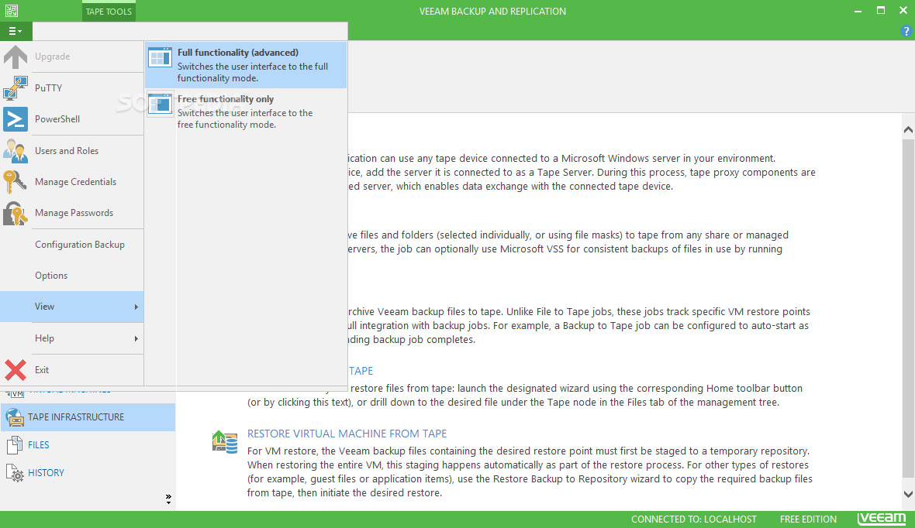Click the History gear document icon

coord(15,472)
